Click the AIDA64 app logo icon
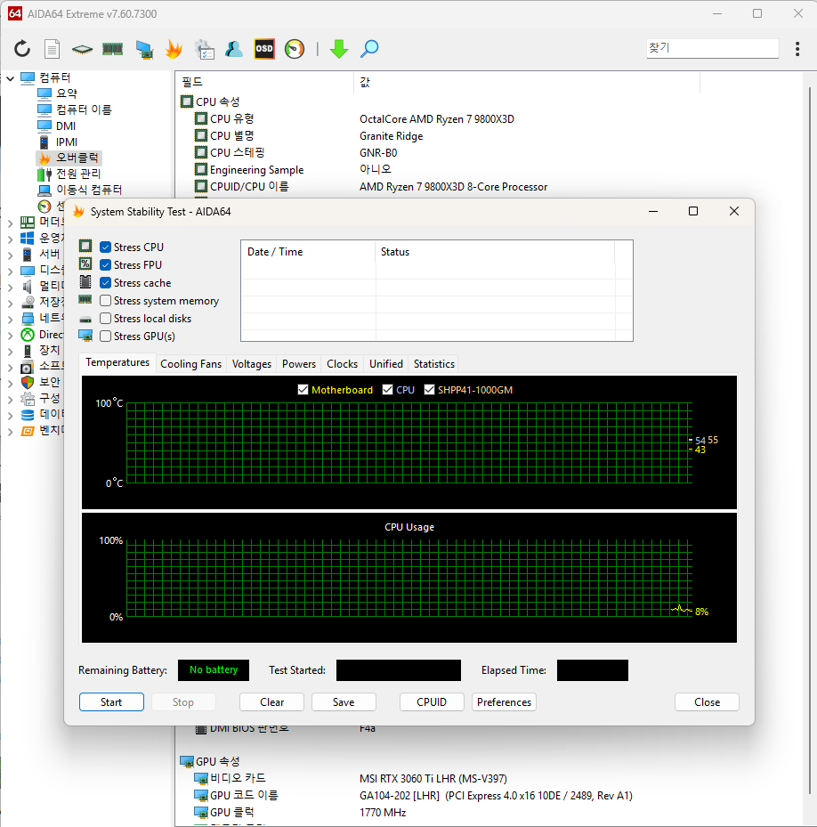Screen dimensions: 817x827 (x=15, y=13)
